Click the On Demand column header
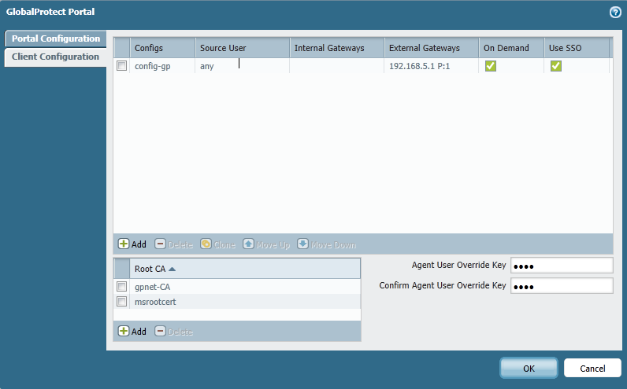Viewport: 627px width, 389px height. (511, 48)
